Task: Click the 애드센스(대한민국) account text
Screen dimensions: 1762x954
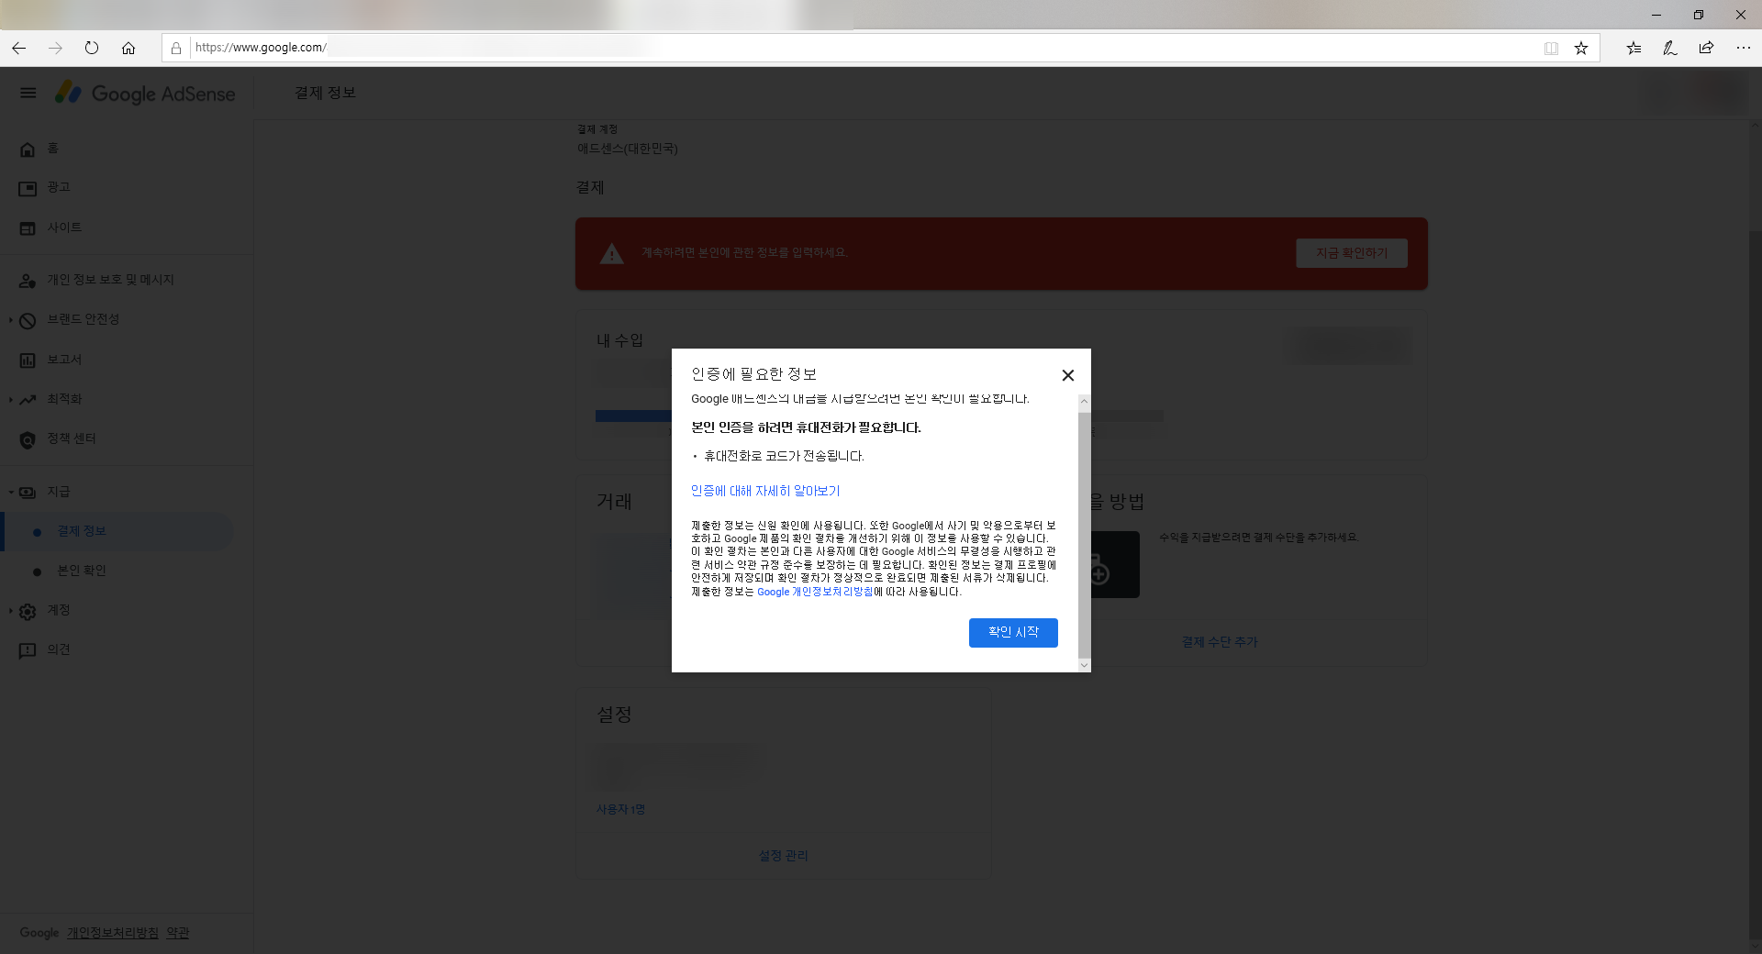Action: click(628, 149)
